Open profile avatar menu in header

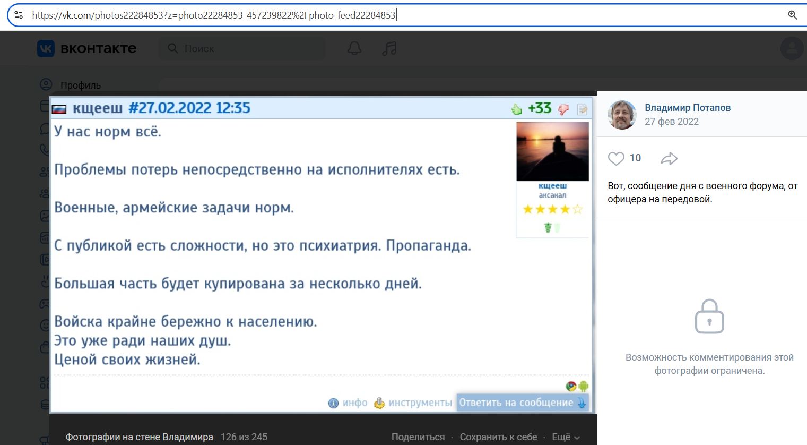click(x=792, y=48)
